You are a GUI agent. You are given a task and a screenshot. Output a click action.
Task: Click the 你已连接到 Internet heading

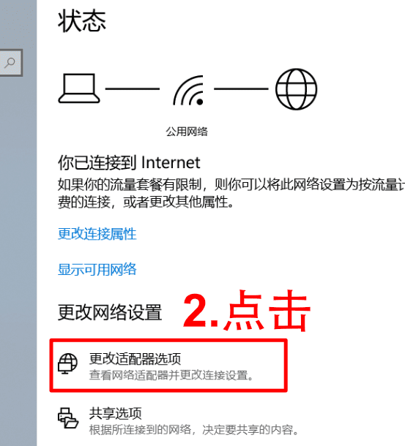pos(129,163)
